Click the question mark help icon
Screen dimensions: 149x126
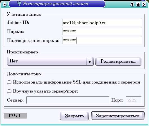(x=132, y=4)
